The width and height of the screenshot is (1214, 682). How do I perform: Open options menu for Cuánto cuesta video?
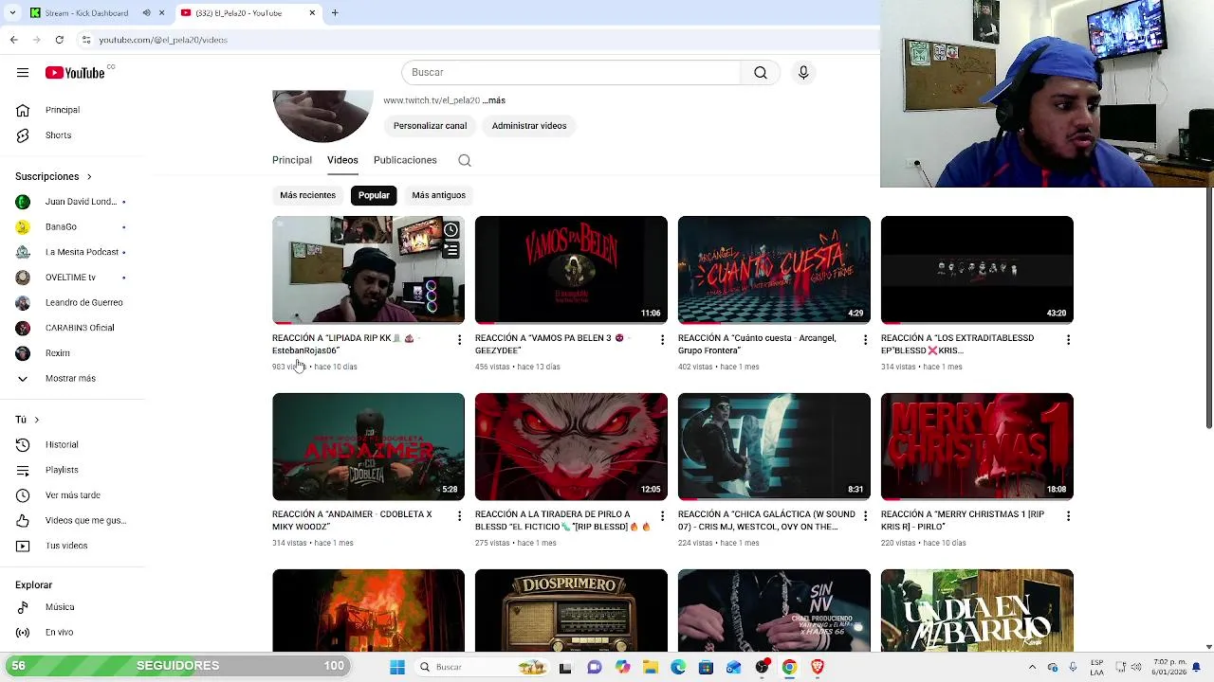[865, 339]
